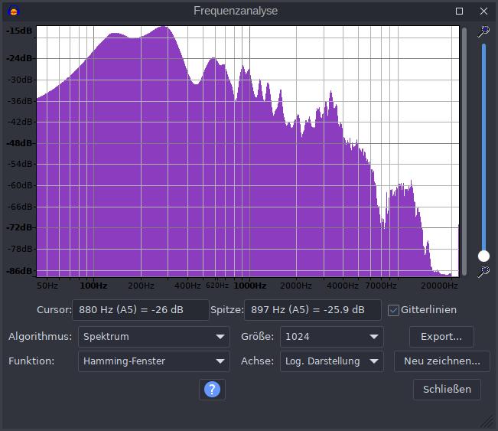Click the -86dB axis label

[19, 271]
